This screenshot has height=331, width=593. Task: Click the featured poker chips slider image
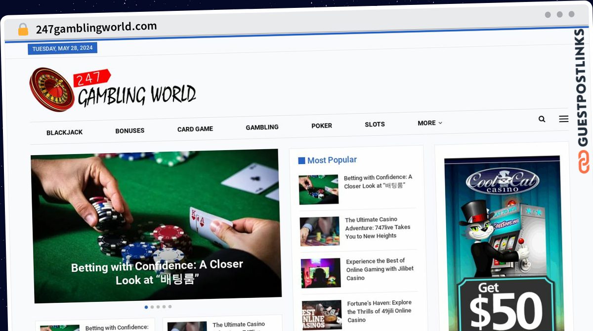coord(156,226)
